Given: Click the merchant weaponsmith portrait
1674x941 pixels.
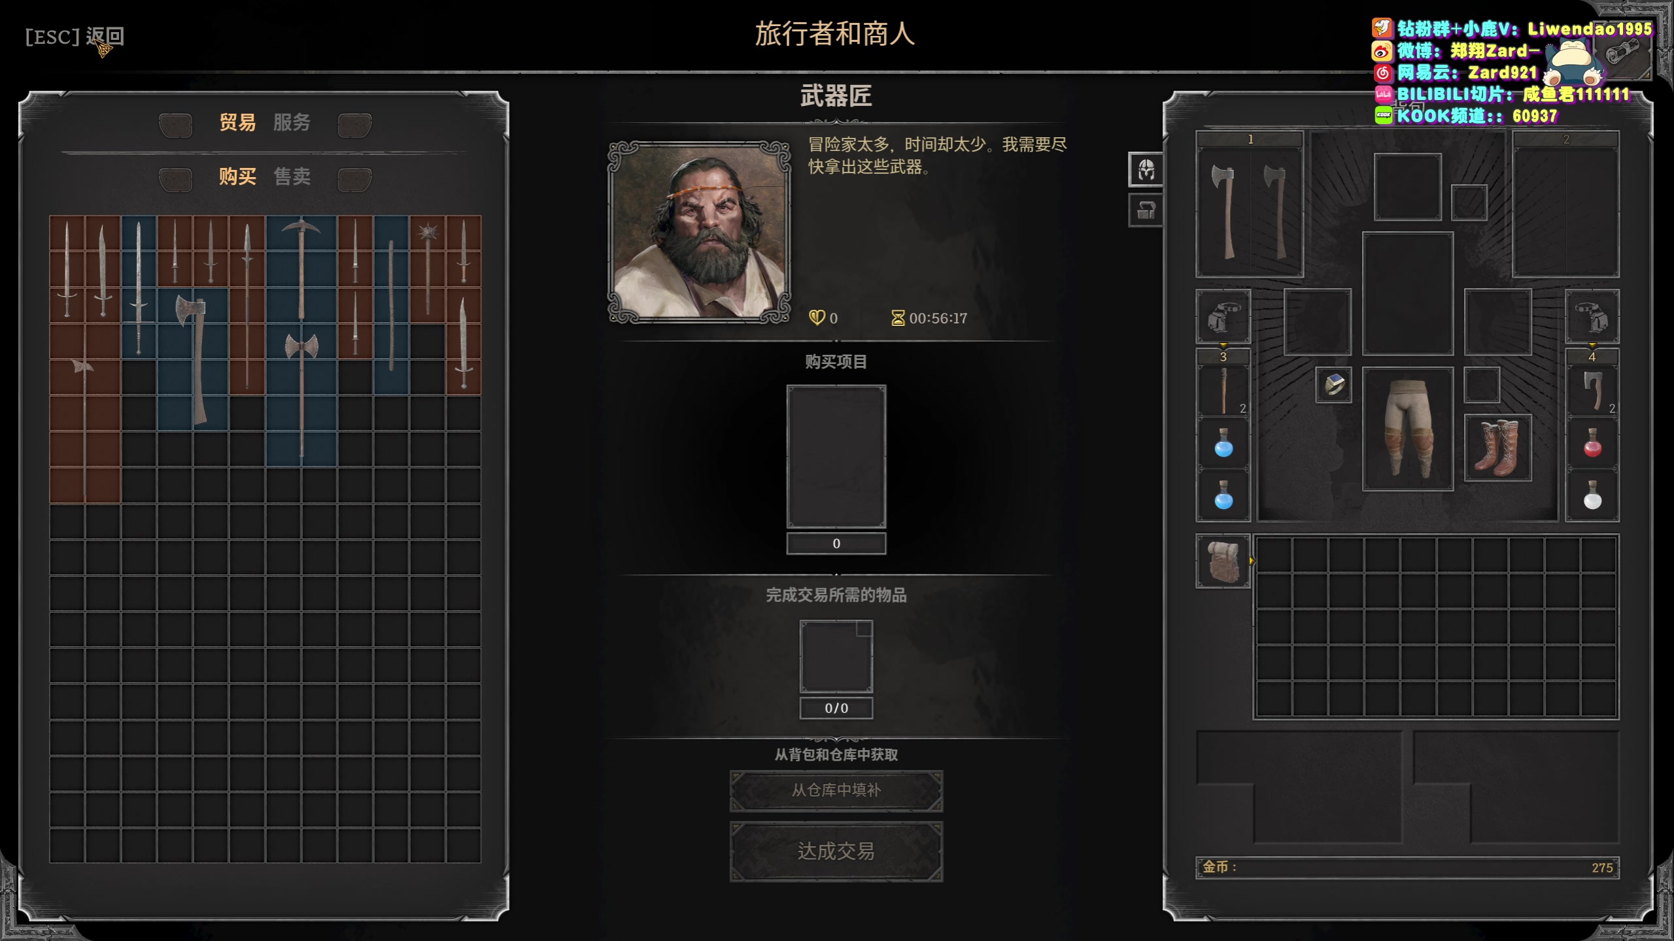Looking at the screenshot, I should pyautogui.click(x=699, y=232).
